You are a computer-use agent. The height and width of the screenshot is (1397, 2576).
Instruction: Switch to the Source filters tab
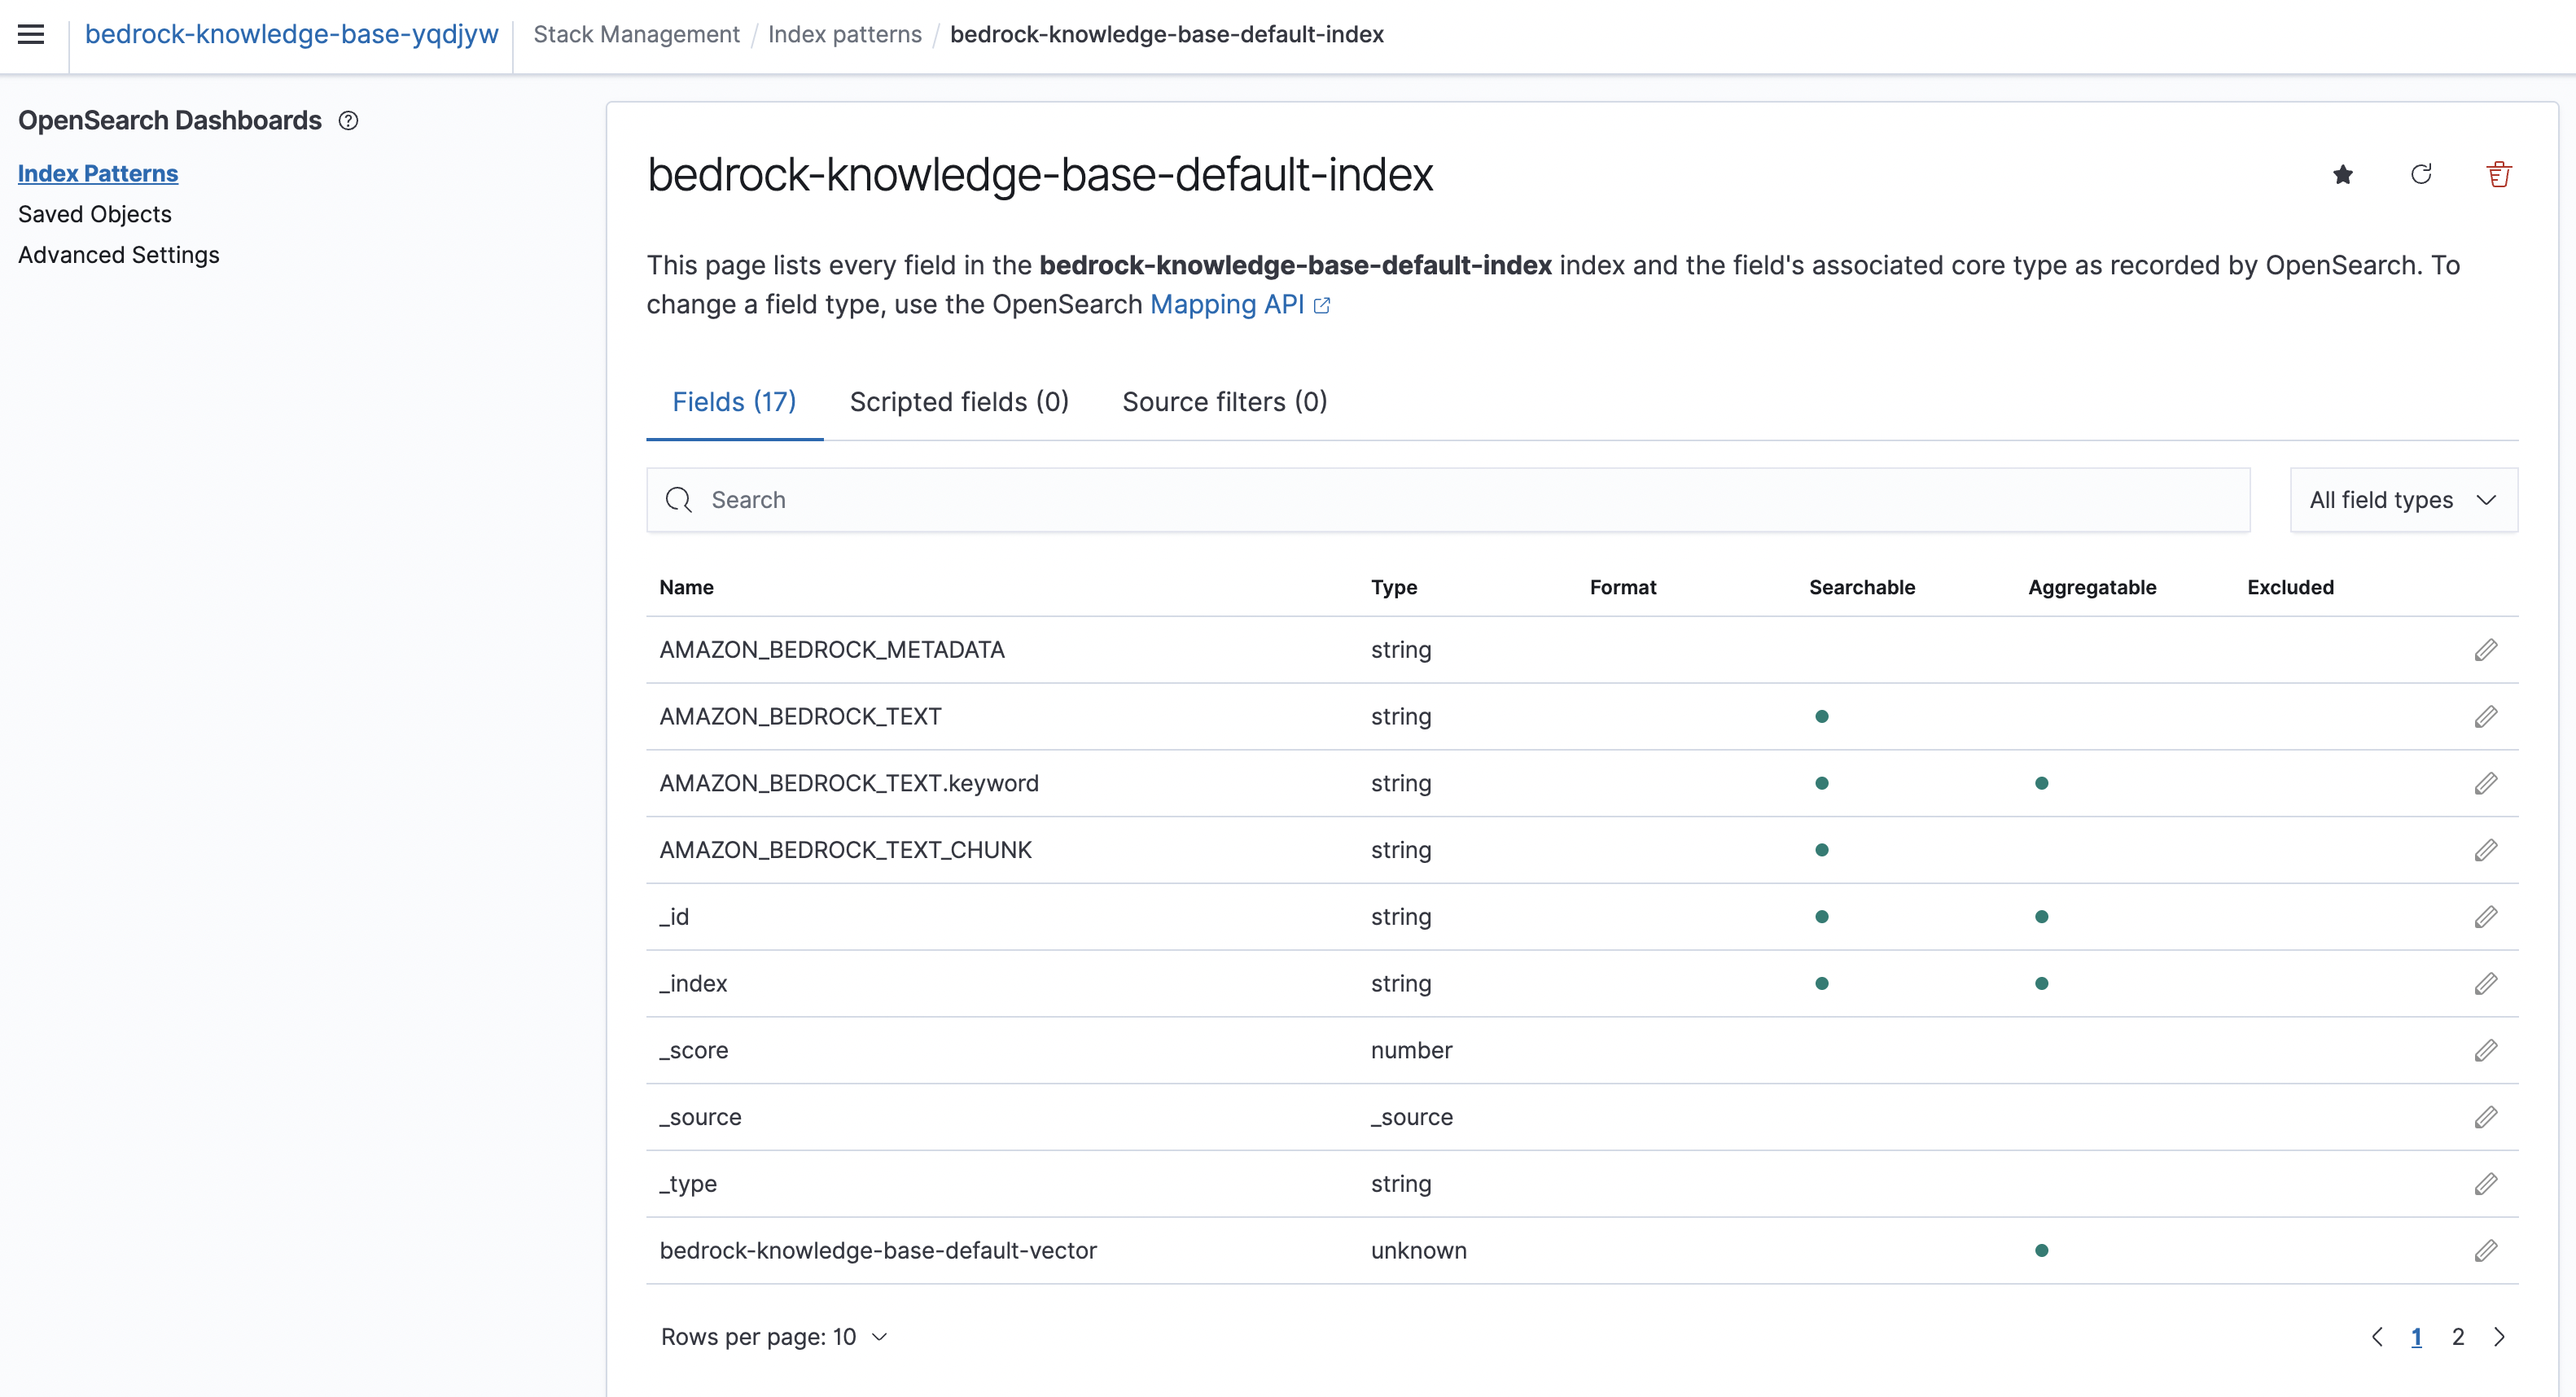click(x=1224, y=402)
